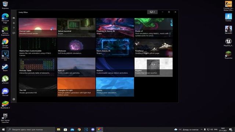Open the Library icon in Lively sidebar
235x132 pixels.
[14, 18]
